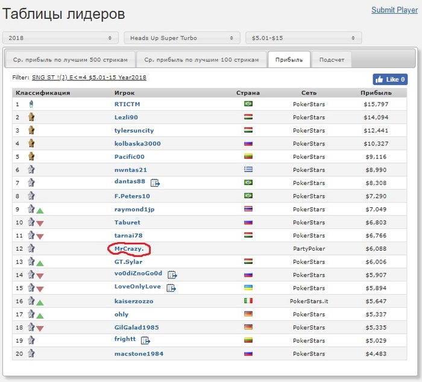Screen dimensions: 422x382
Task: Select the Прибыль tab
Action: coord(289,60)
